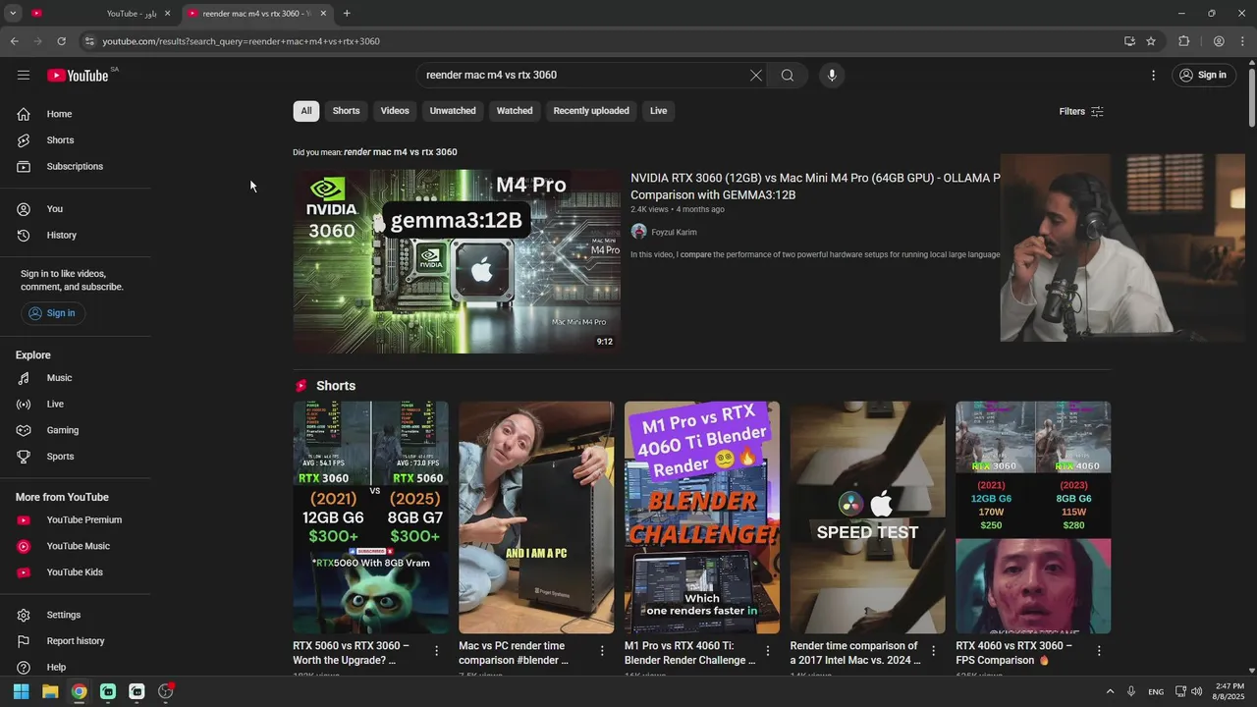Click the YouTube logo

[78, 76]
